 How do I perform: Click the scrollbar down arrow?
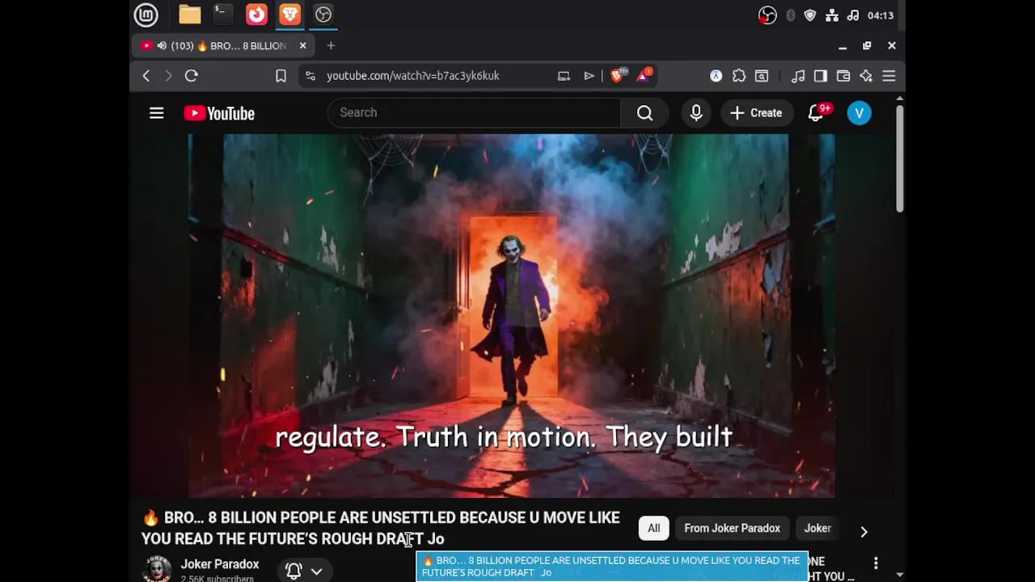899,575
